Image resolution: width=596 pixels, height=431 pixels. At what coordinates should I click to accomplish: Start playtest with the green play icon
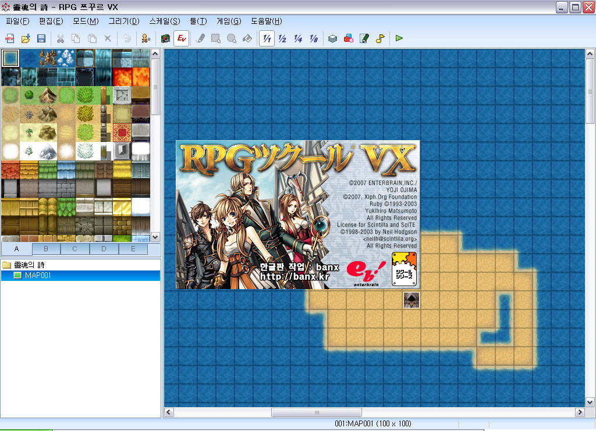coord(399,38)
